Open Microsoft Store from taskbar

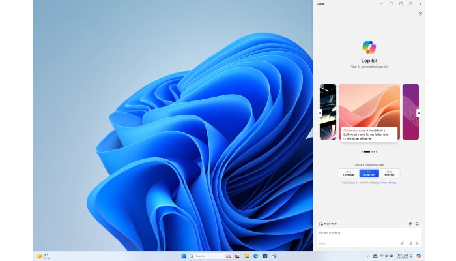click(x=265, y=256)
